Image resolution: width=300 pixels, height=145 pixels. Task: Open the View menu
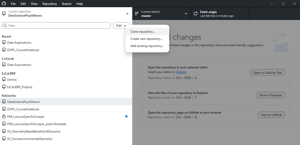pyautogui.click(x=34, y=4)
